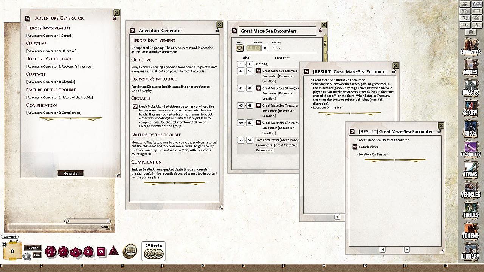The width and height of the screenshot is (484, 272).
Task: Click the Roll die button in Encounters table
Action: click(x=240, y=48)
